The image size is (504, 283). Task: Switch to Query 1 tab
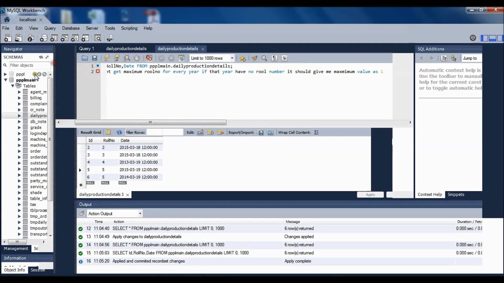[x=87, y=49]
